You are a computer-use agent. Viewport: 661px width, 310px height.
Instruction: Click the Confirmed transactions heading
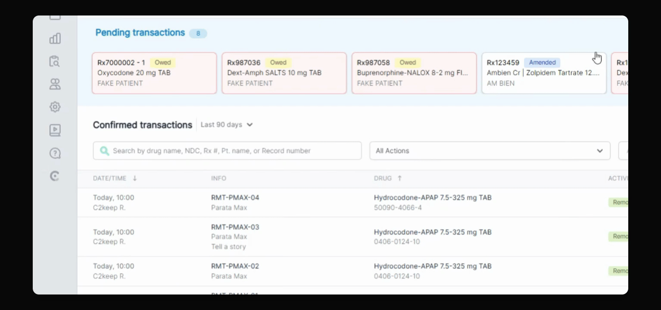click(x=143, y=125)
